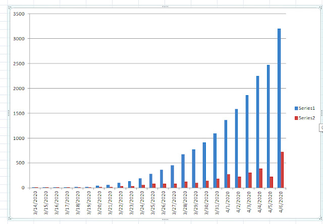The width and height of the screenshot is (323, 224).
Task: Select the red Series2 bar for 4/1/2020
Action: (229, 181)
